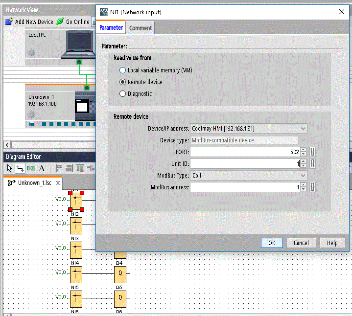Open Help for Network input
This screenshot has height=316, width=352.
[x=332, y=243]
